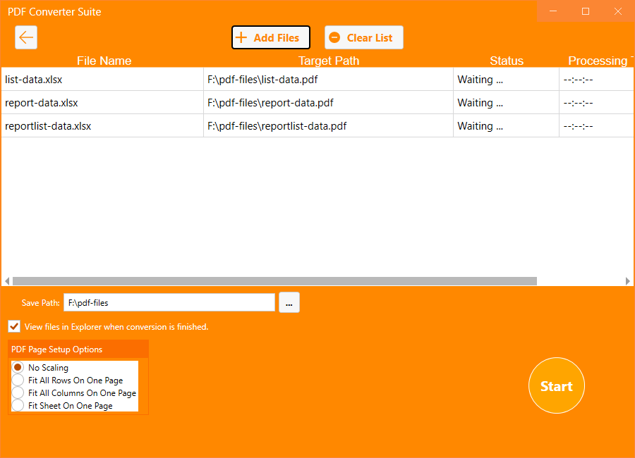Click inside the Save Path input field

169,302
